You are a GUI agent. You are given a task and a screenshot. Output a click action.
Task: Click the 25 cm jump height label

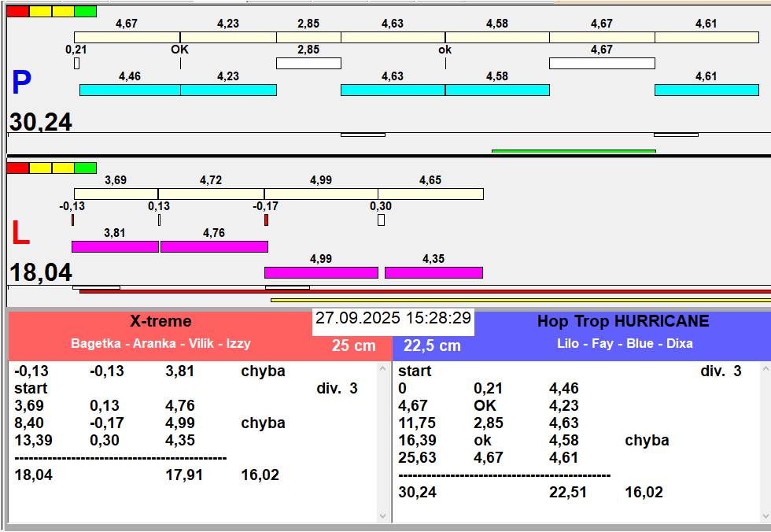[x=353, y=345]
